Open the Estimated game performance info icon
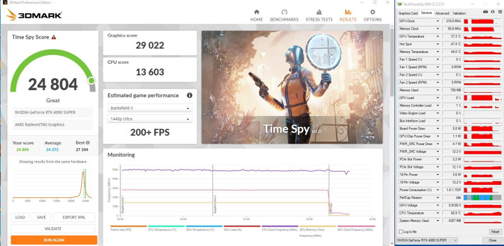Viewport: 504px width, 246px height. [190, 95]
